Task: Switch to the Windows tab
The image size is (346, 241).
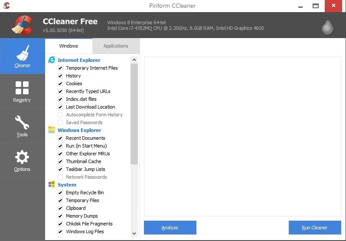Action: tap(69, 46)
